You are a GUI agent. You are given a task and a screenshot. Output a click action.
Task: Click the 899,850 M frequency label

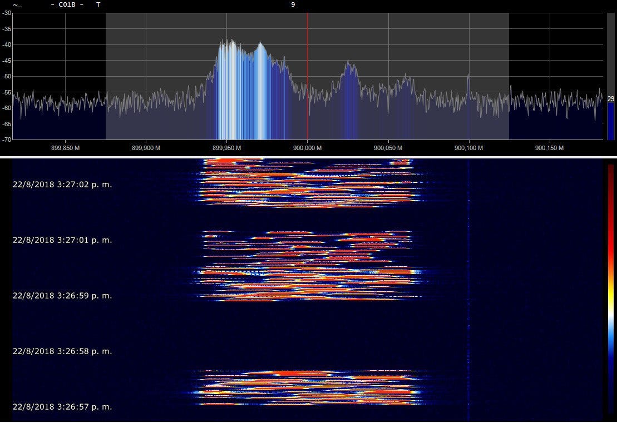[65, 148]
